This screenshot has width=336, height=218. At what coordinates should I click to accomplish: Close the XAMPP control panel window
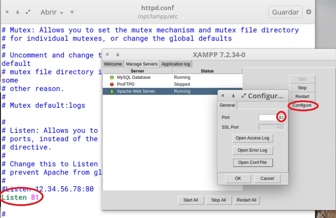[108, 54]
